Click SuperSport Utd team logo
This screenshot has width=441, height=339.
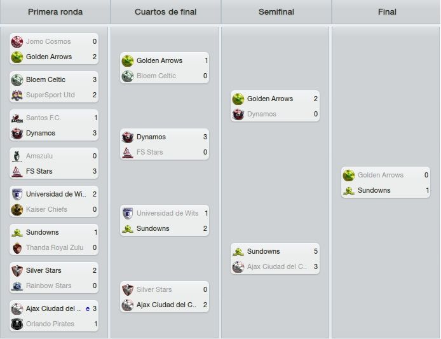pyautogui.click(x=17, y=95)
